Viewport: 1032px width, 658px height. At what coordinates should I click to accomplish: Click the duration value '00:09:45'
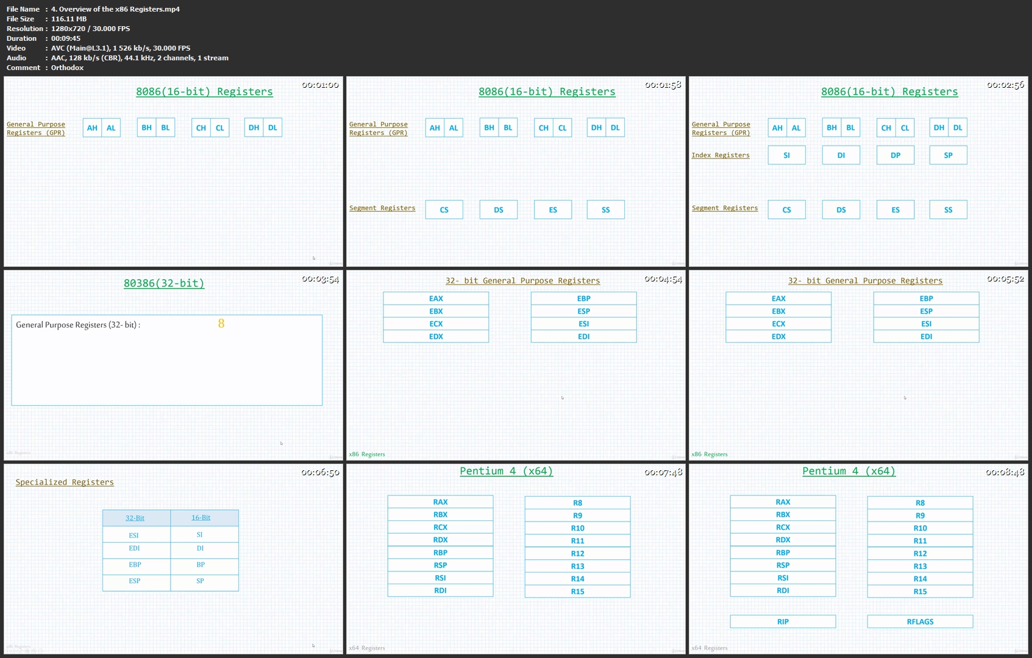pos(66,38)
